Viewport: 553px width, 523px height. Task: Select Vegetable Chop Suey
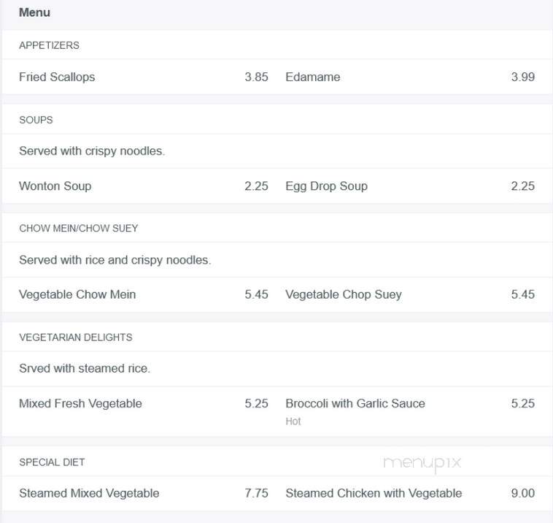[344, 294]
